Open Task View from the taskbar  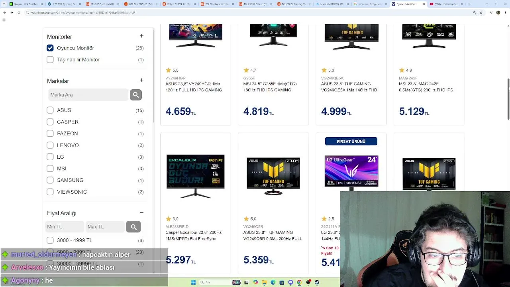(x=246, y=282)
